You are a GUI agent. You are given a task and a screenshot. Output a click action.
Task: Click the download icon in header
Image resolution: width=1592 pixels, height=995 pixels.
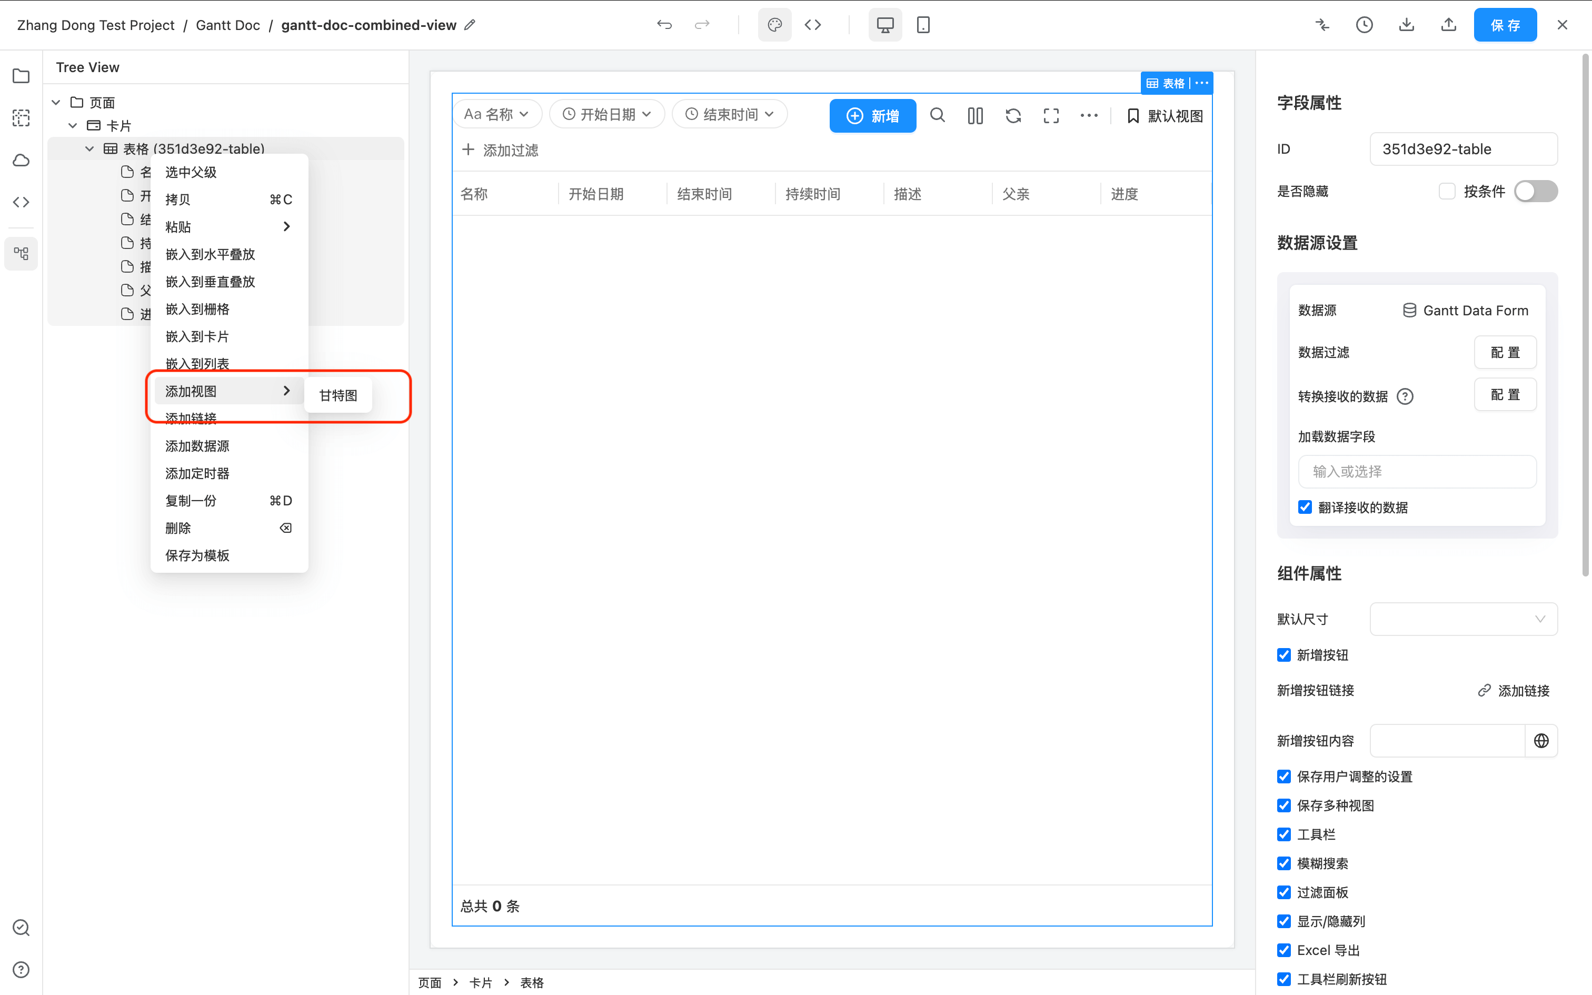[x=1407, y=25]
